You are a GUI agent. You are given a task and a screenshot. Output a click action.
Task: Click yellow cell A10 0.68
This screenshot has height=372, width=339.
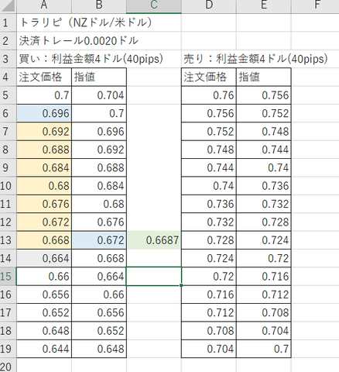(x=44, y=186)
